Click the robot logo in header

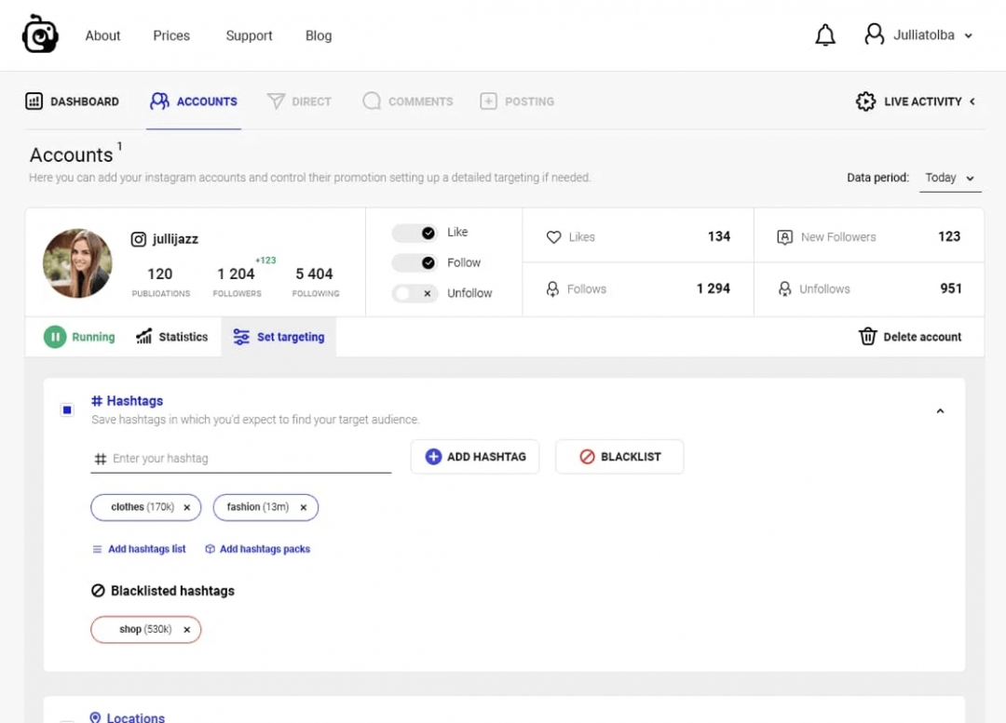click(40, 35)
